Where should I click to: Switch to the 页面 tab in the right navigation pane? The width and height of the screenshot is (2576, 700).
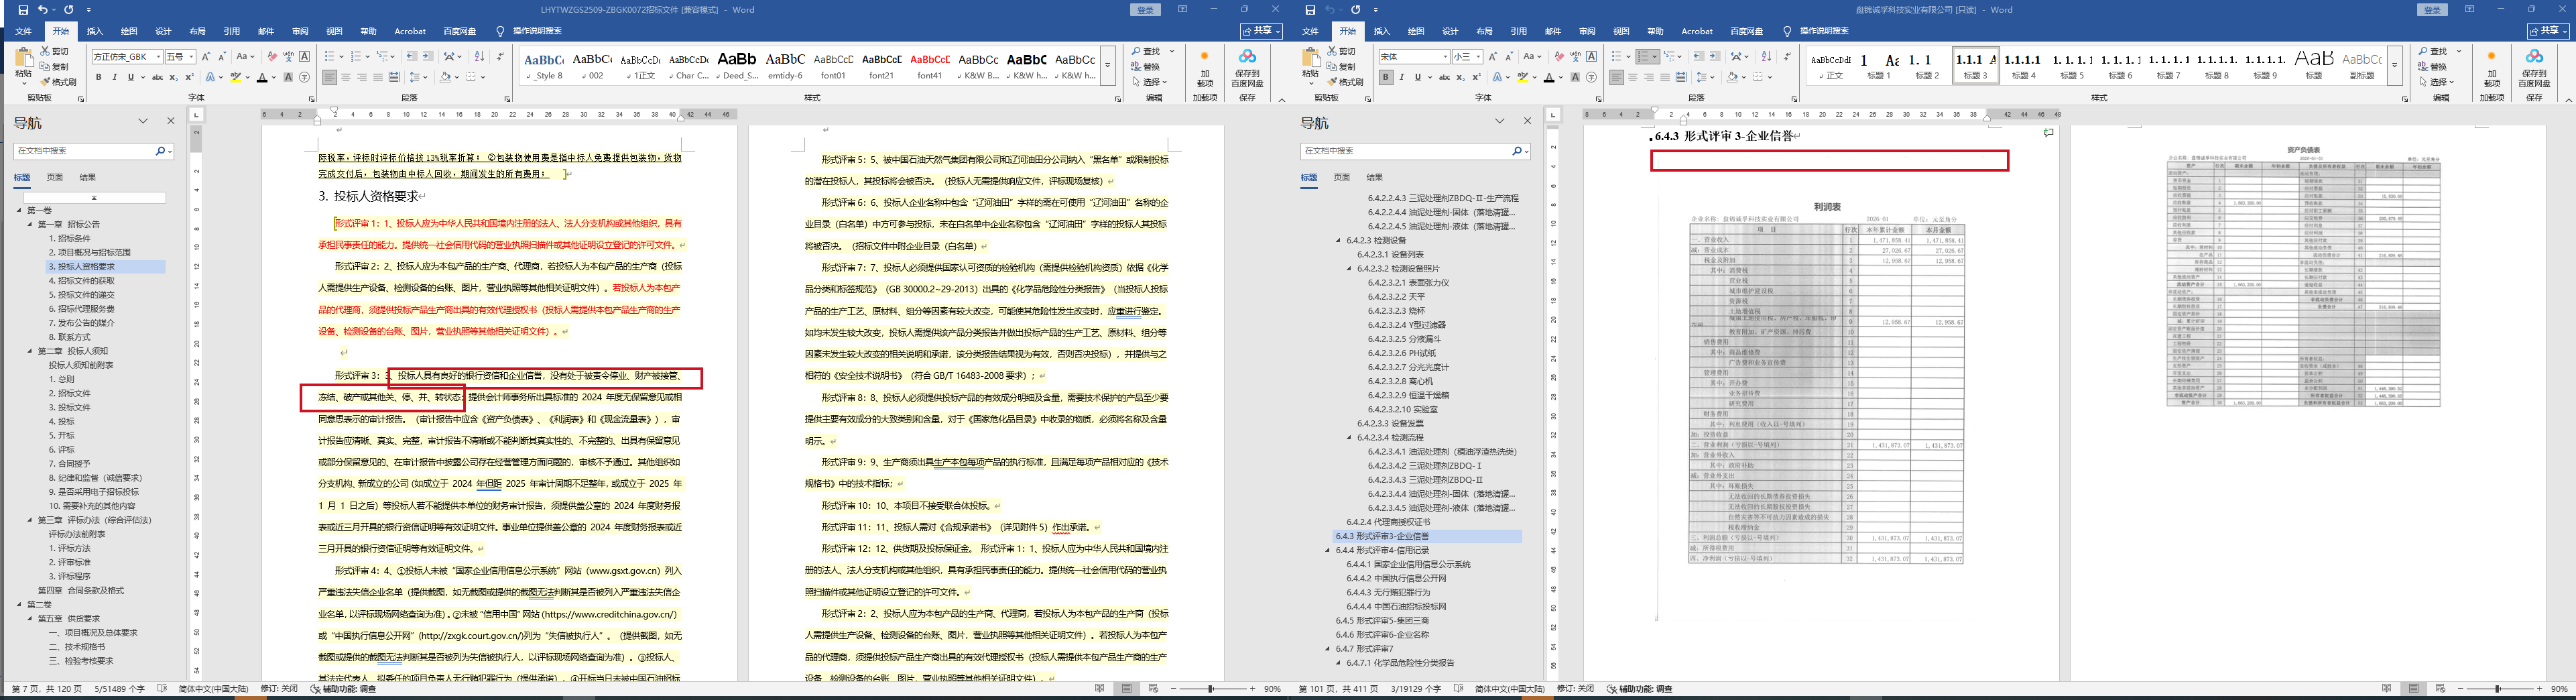point(1342,177)
